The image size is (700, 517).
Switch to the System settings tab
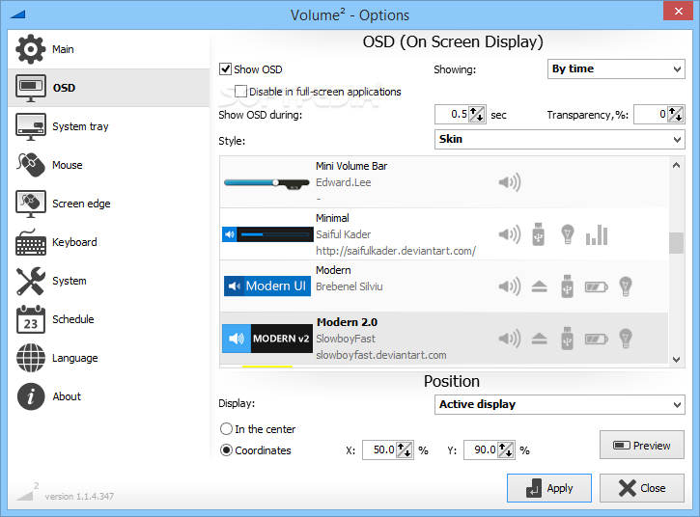click(x=69, y=281)
